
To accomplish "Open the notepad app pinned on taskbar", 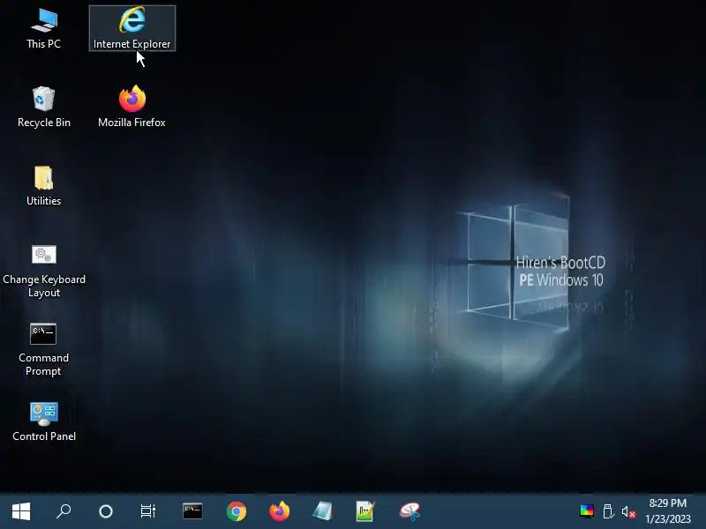I will [x=322, y=511].
